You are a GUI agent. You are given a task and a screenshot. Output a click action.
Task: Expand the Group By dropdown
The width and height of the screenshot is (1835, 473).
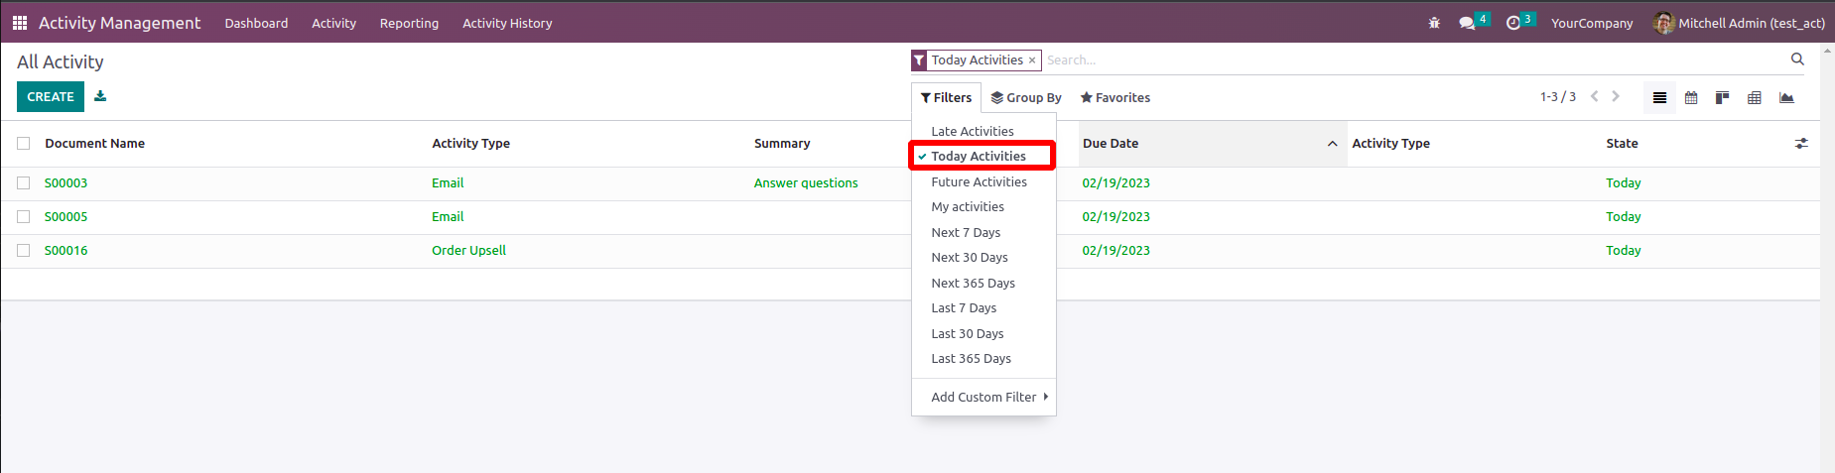tap(1026, 98)
